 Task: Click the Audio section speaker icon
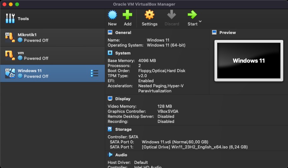pyautogui.click(x=110, y=155)
